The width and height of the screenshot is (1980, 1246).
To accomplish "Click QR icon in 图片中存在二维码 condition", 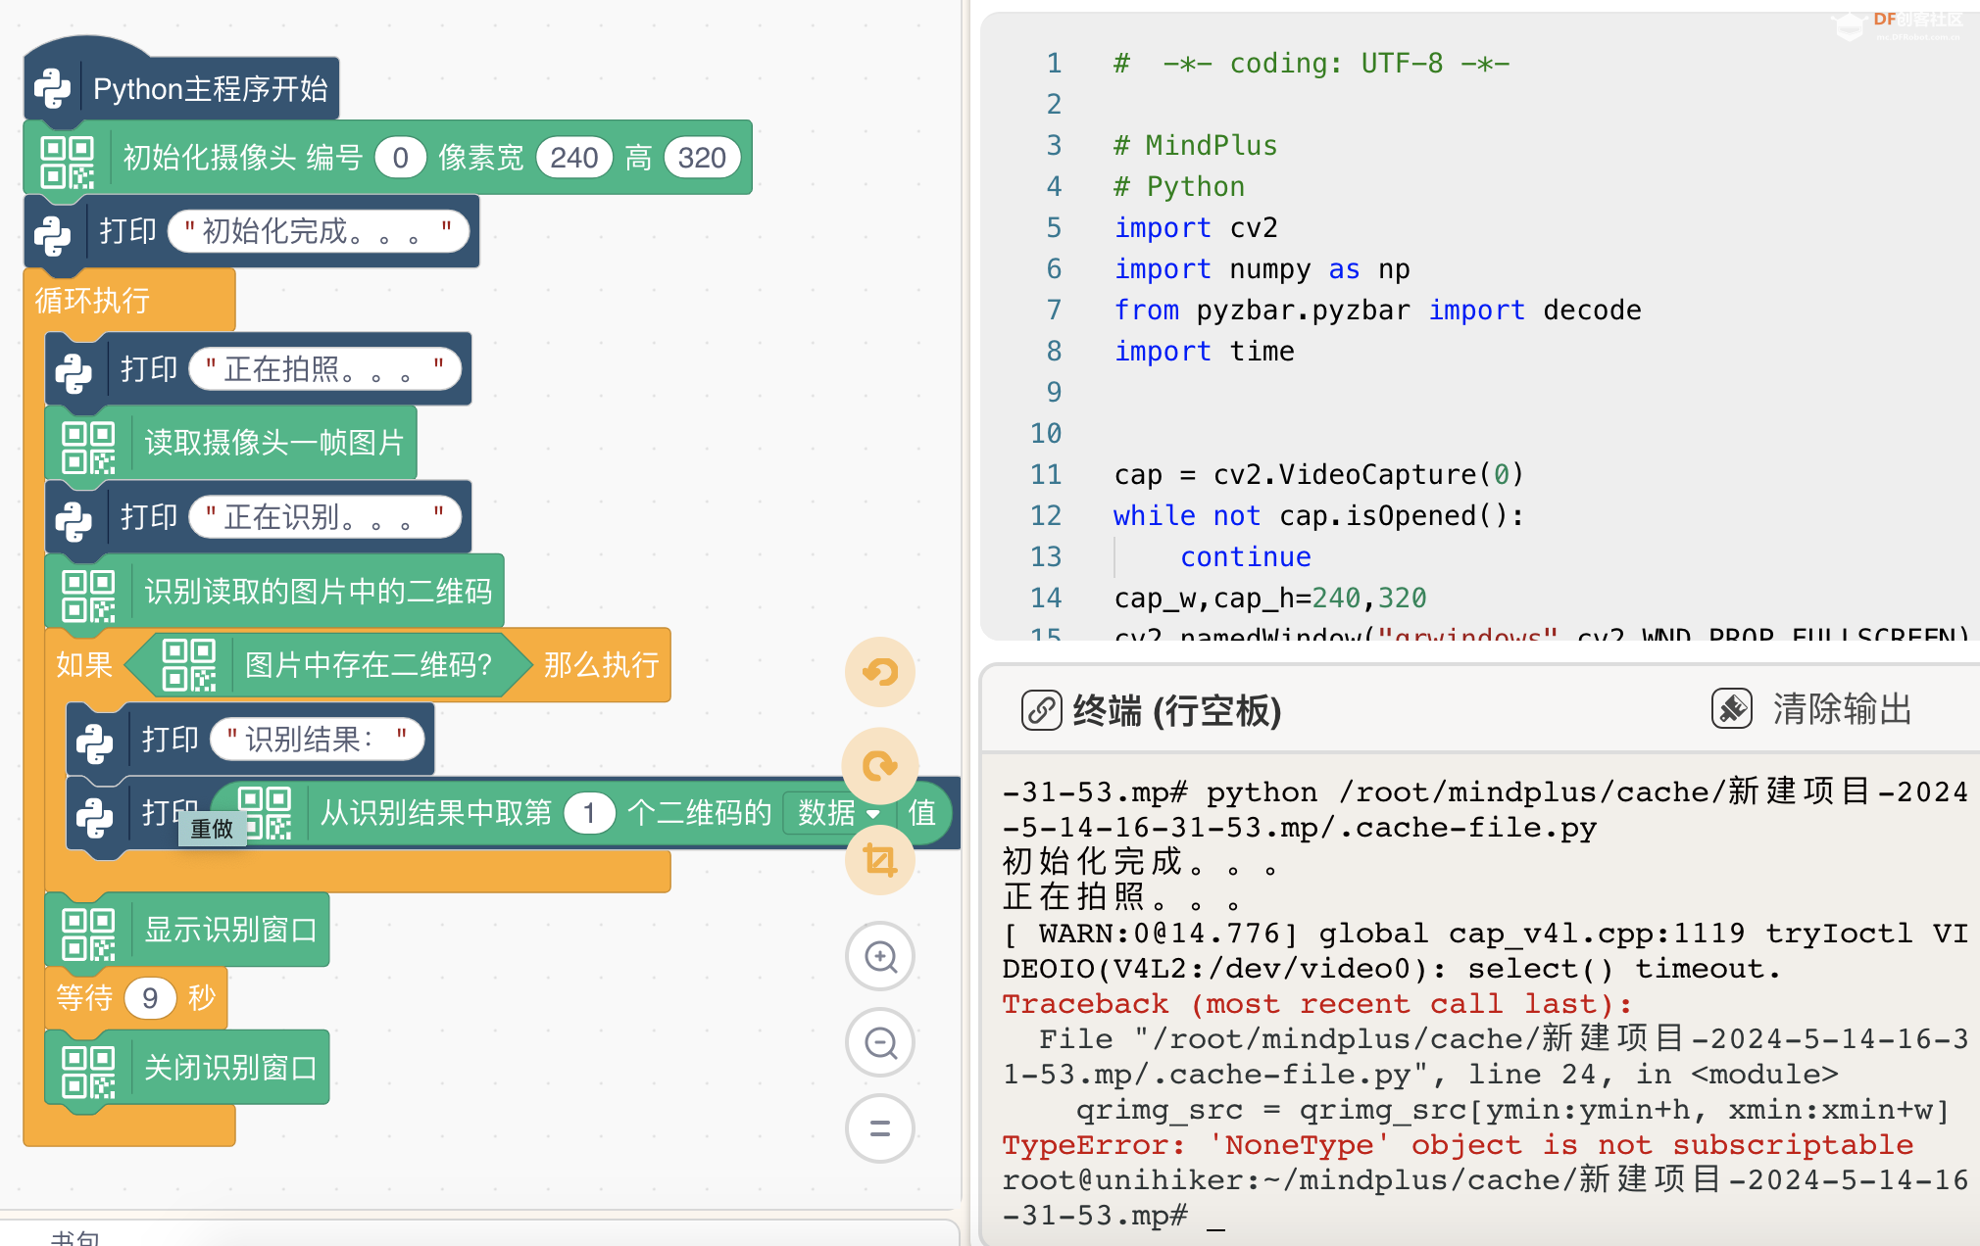I will point(189,665).
